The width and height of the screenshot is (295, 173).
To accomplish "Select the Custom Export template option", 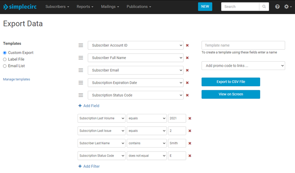I will (5, 53).
